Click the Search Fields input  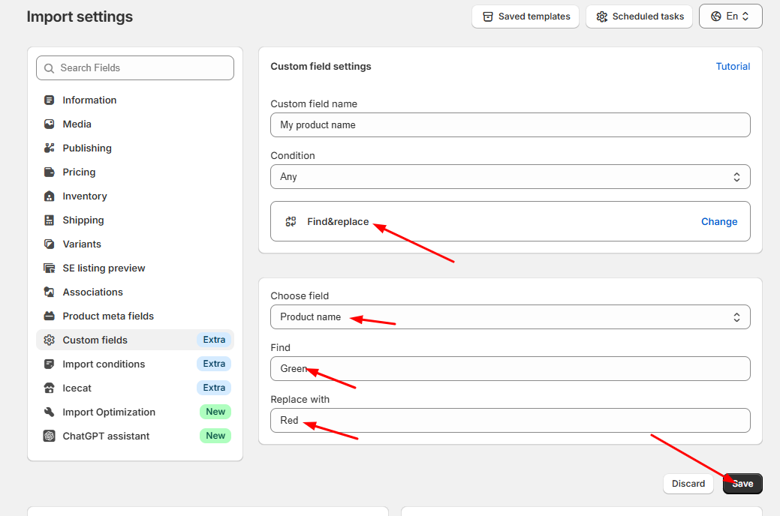pyautogui.click(x=135, y=67)
